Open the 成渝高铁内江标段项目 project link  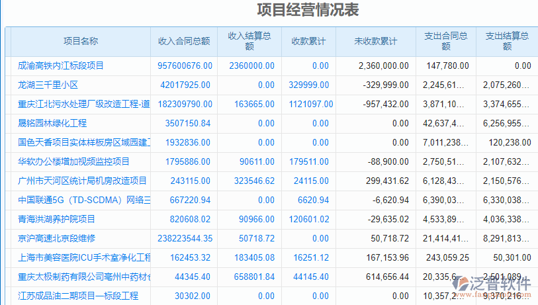click(61, 65)
